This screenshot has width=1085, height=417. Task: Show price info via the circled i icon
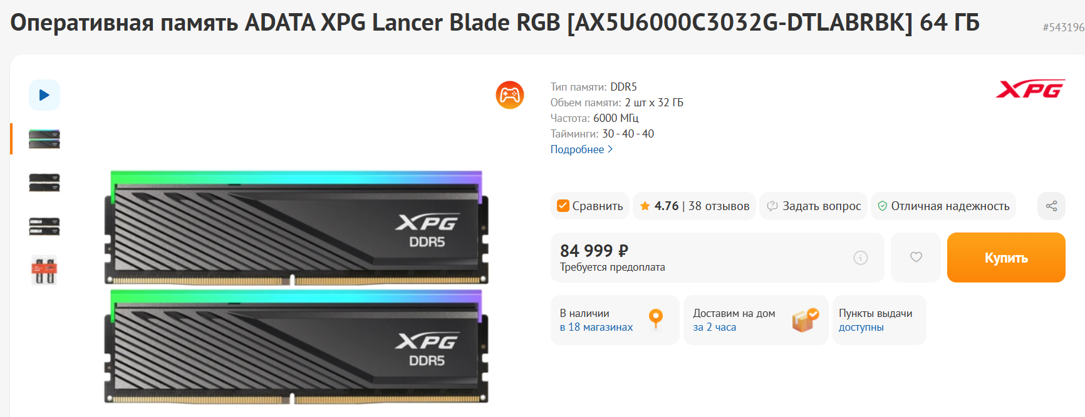tap(861, 258)
